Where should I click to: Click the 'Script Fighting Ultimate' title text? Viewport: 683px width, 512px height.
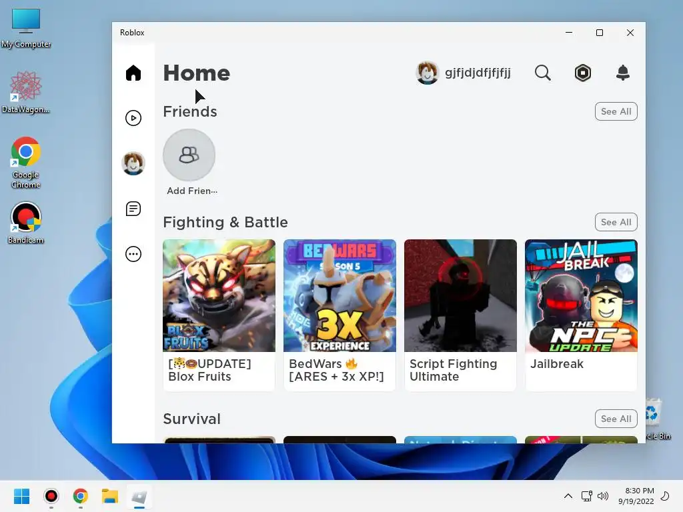pyautogui.click(x=453, y=370)
